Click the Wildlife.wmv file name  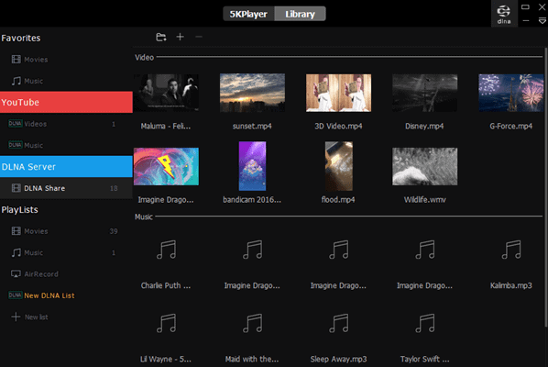tap(424, 200)
